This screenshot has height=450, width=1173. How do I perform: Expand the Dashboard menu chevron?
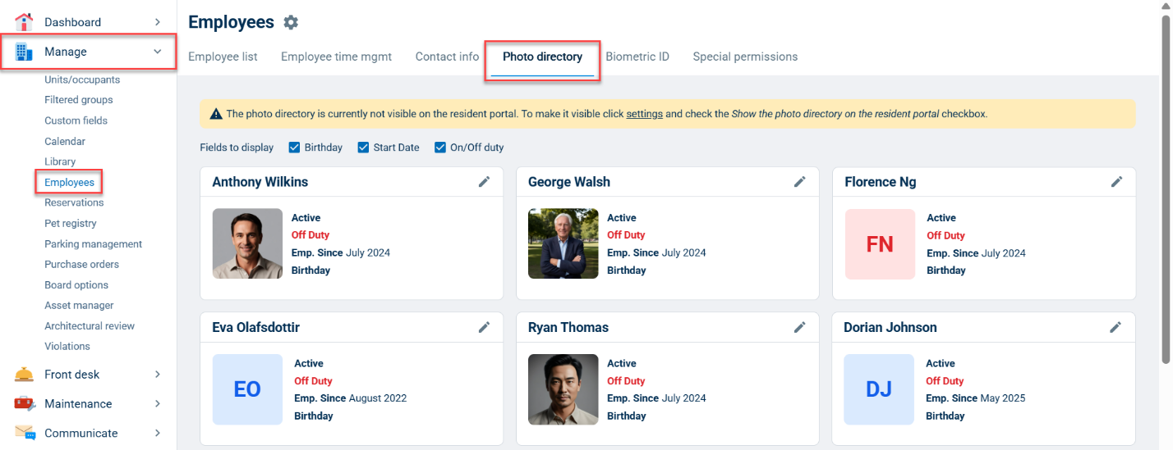(158, 22)
